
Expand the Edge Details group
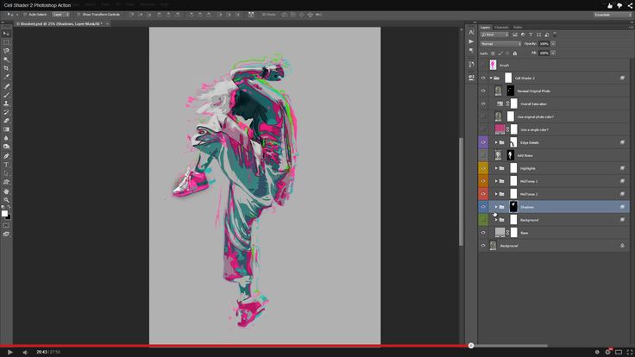coord(495,142)
